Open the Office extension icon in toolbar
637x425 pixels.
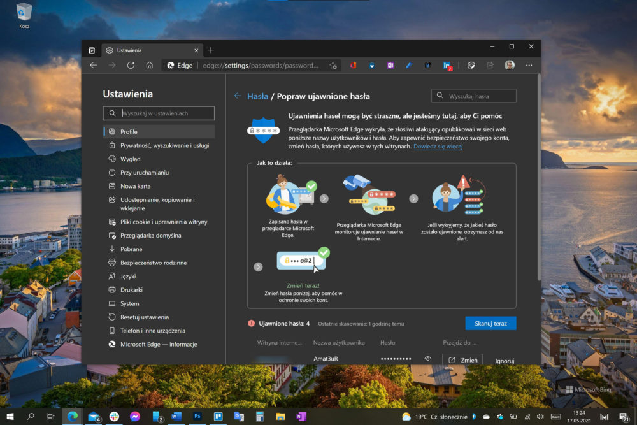(x=353, y=65)
